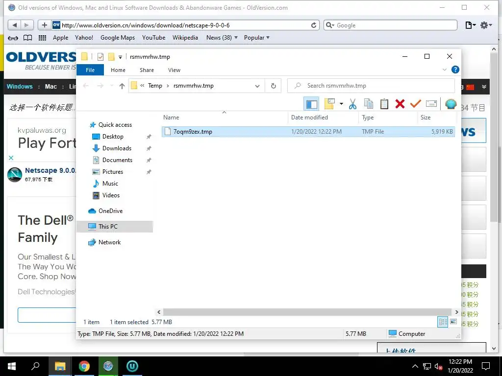Screen dimensions: 502x376
Task: Open browser page menu icon
Action: [470, 25]
